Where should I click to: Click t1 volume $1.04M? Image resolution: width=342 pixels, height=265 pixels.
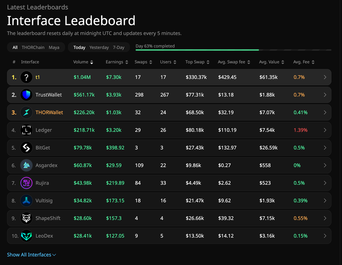click(x=82, y=77)
